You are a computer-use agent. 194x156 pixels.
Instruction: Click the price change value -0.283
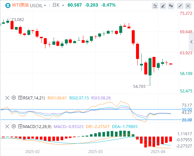click(91, 5)
